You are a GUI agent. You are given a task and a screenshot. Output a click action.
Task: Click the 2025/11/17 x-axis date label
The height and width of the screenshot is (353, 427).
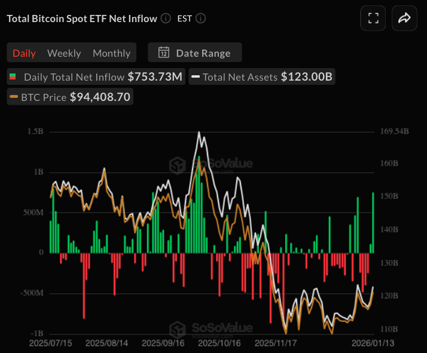(x=276, y=343)
